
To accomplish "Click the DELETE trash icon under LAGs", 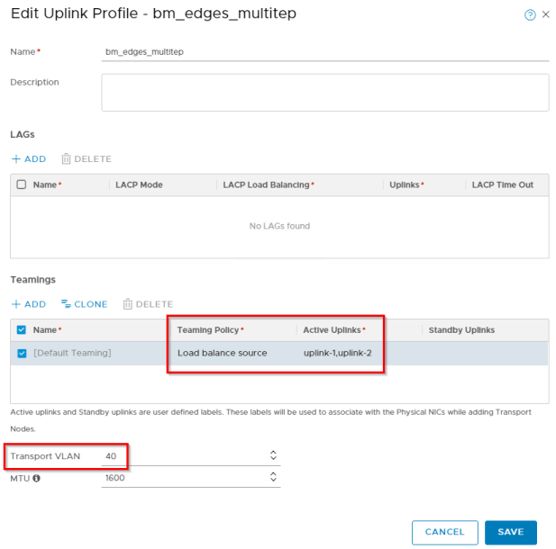I will [x=66, y=158].
